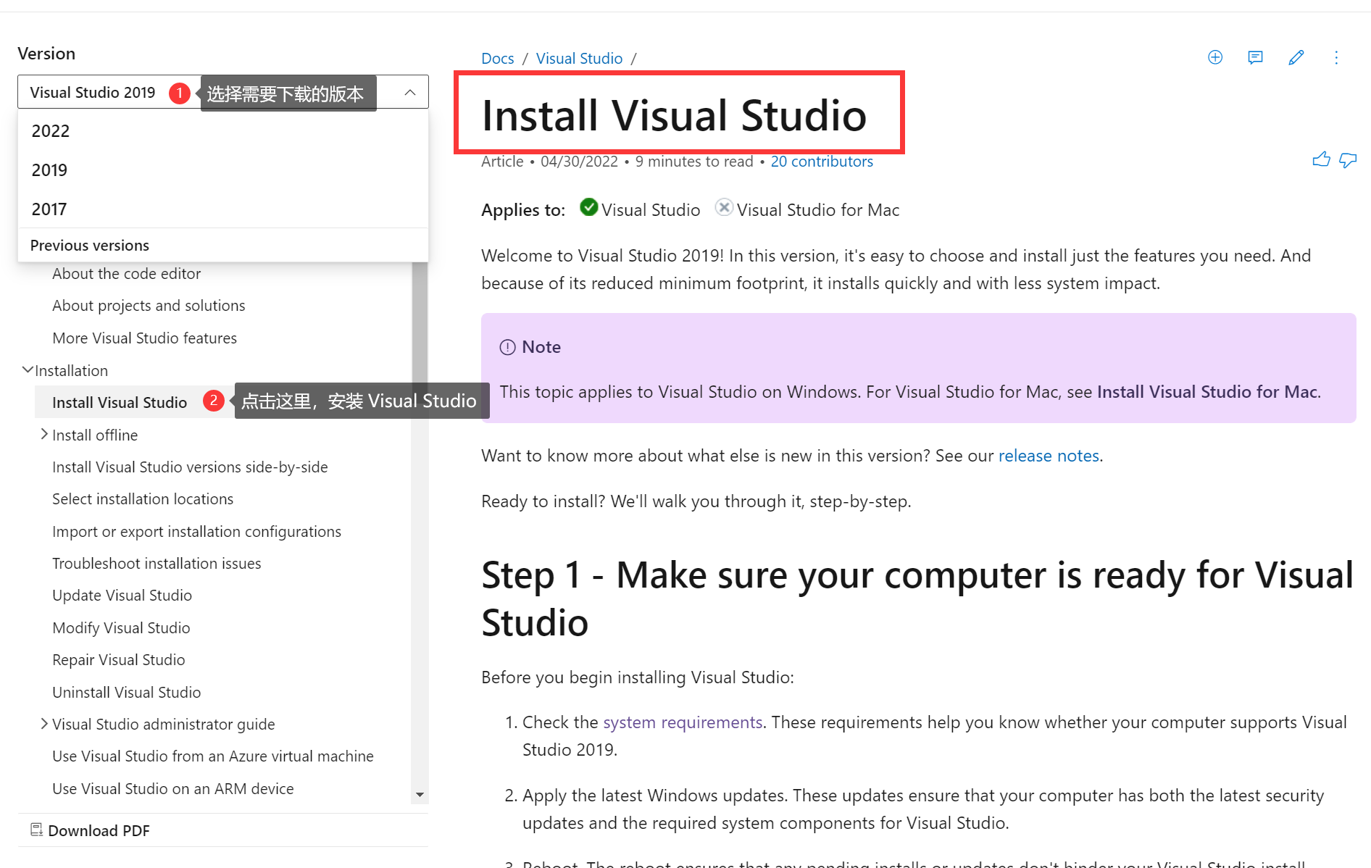Open About projects and solutions
Image resolution: width=1371 pixels, height=868 pixels.
149,306
